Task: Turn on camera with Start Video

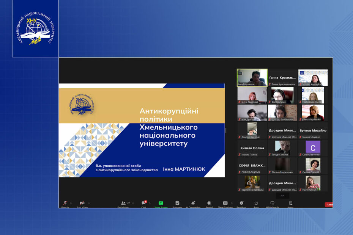Action: 82,204
